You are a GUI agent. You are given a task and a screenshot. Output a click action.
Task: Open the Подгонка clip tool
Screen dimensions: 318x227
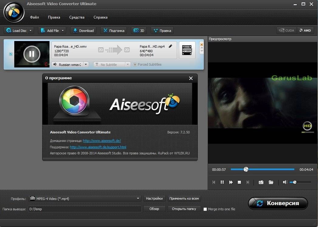point(114,31)
